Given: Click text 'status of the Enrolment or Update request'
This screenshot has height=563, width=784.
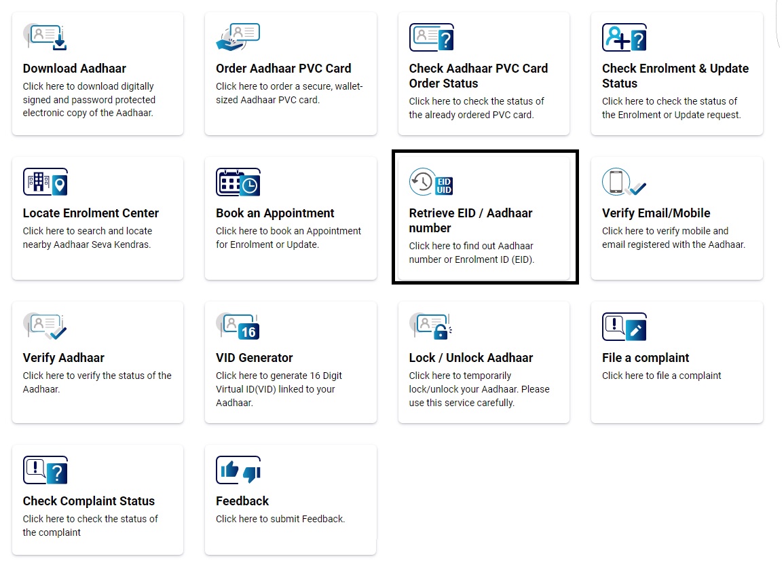Looking at the screenshot, I should (671, 108).
